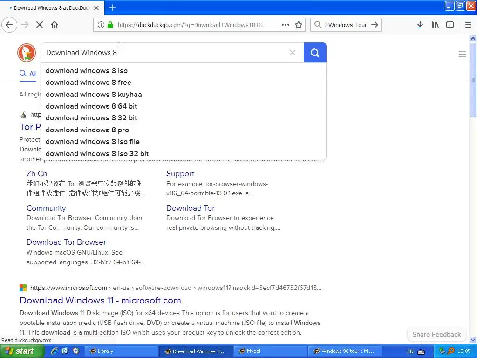This screenshot has height=358, width=477.
Task: Bookmark this page with the star icon
Action: [299, 25]
